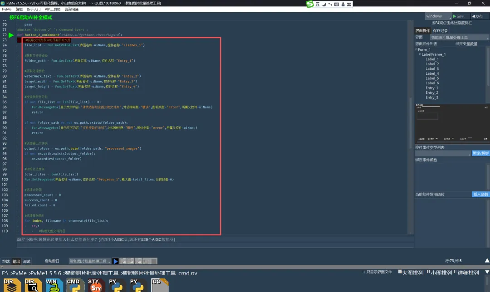Collapse the Form_1 tree node
This screenshot has height=292, width=490.
[x=416, y=49]
